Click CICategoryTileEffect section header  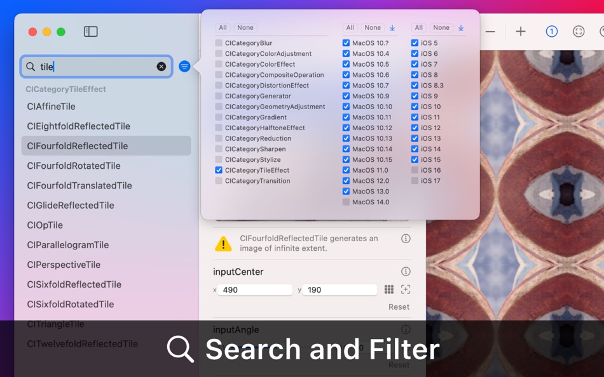pos(66,89)
